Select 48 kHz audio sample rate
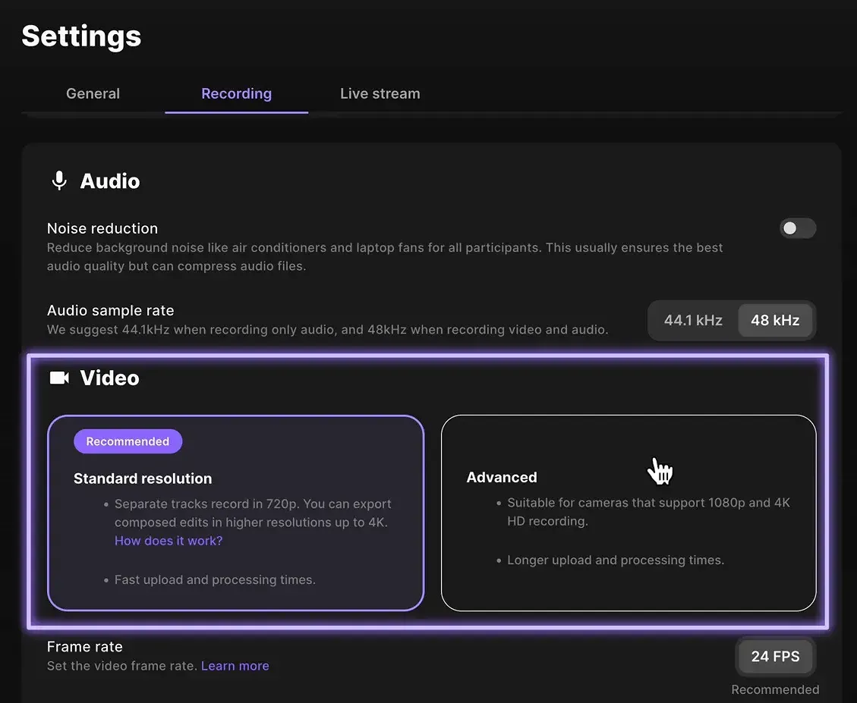This screenshot has height=703, width=857. (775, 320)
